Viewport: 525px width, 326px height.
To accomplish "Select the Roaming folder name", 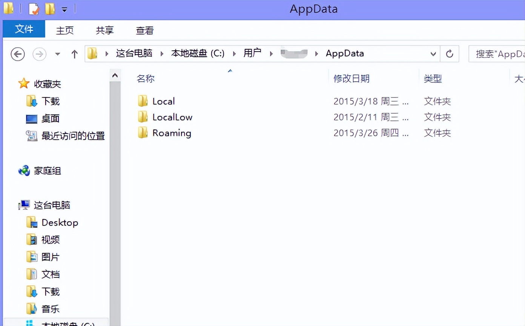I will click(x=172, y=133).
